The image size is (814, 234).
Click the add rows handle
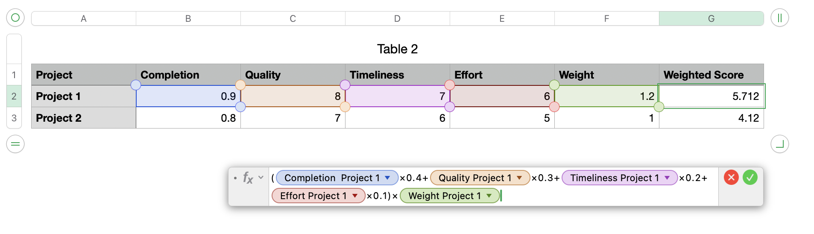(15, 144)
